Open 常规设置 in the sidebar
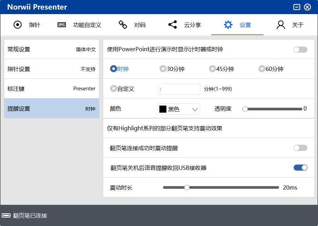This screenshot has width=318, height=226. point(52,49)
